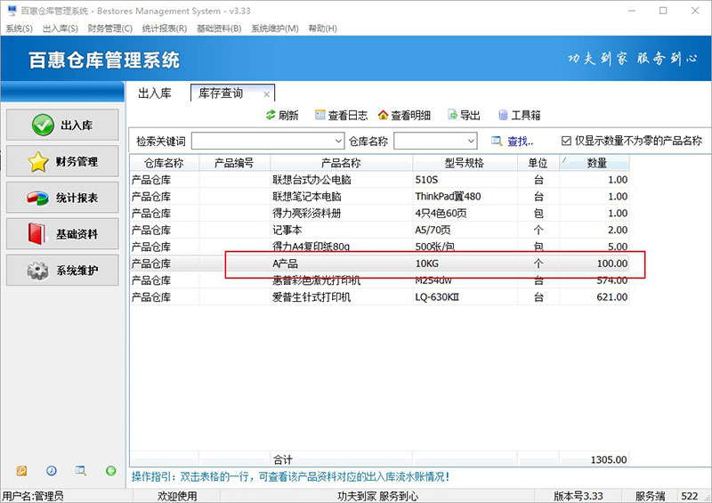Image resolution: width=712 pixels, height=503 pixels.
Task: Toggle 仅显示数量不为零的产品名称 checkbox
Action: point(566,141)
